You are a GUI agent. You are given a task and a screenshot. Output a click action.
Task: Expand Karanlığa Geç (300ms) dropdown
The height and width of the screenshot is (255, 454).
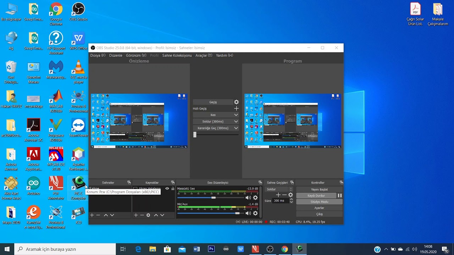tap(236, 128)
